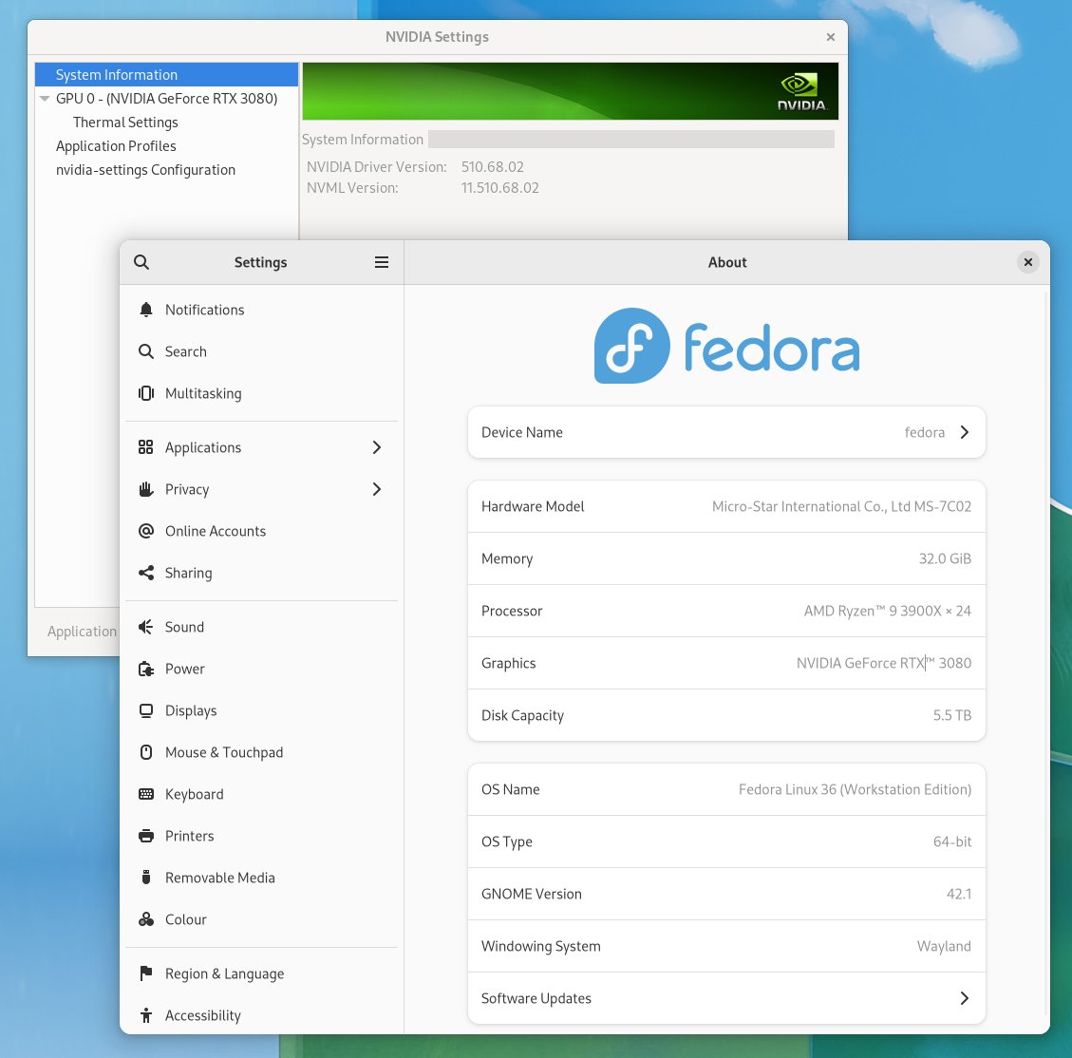The image size is (1072, 1058).
Task: Open Region & Language settings
Action: point(261,973)
